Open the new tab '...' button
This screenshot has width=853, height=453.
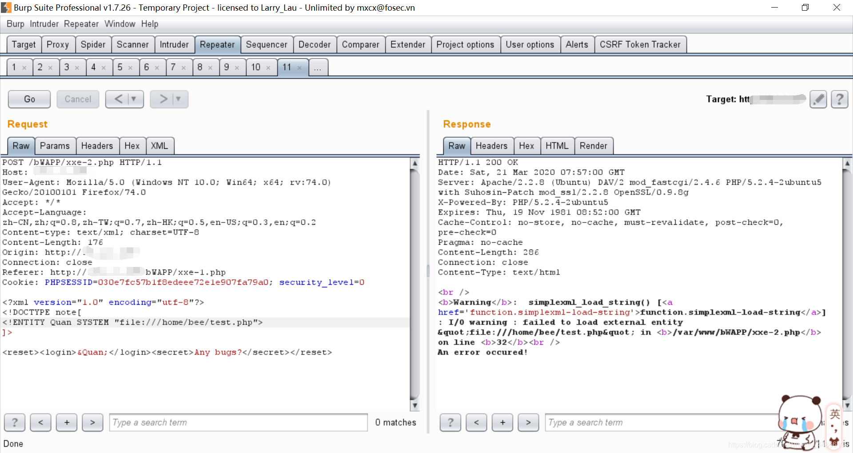click(318, 68)
